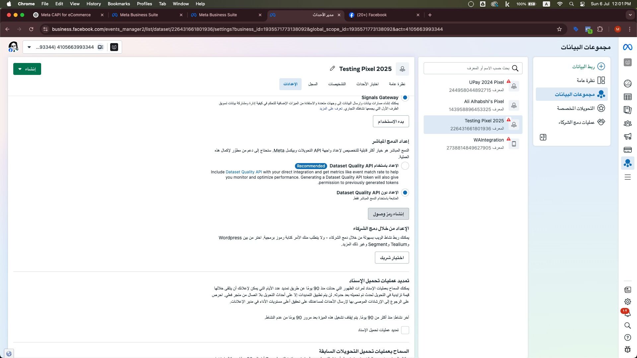Click the Meta logo in top-right corner
The image size is (637, 358).
pyautogui.click(x=627, y=47)
